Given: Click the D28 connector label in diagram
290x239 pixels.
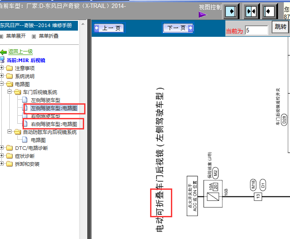Looking at the screenshot, I should [x=284, y=120].
